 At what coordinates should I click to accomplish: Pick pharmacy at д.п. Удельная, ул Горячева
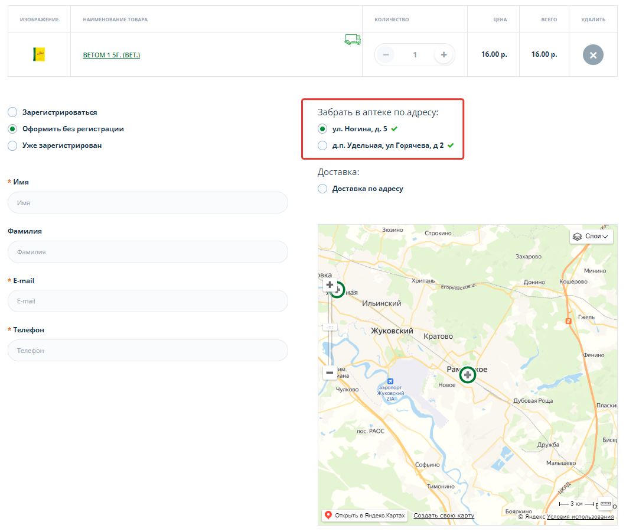[x=322, y=145]
